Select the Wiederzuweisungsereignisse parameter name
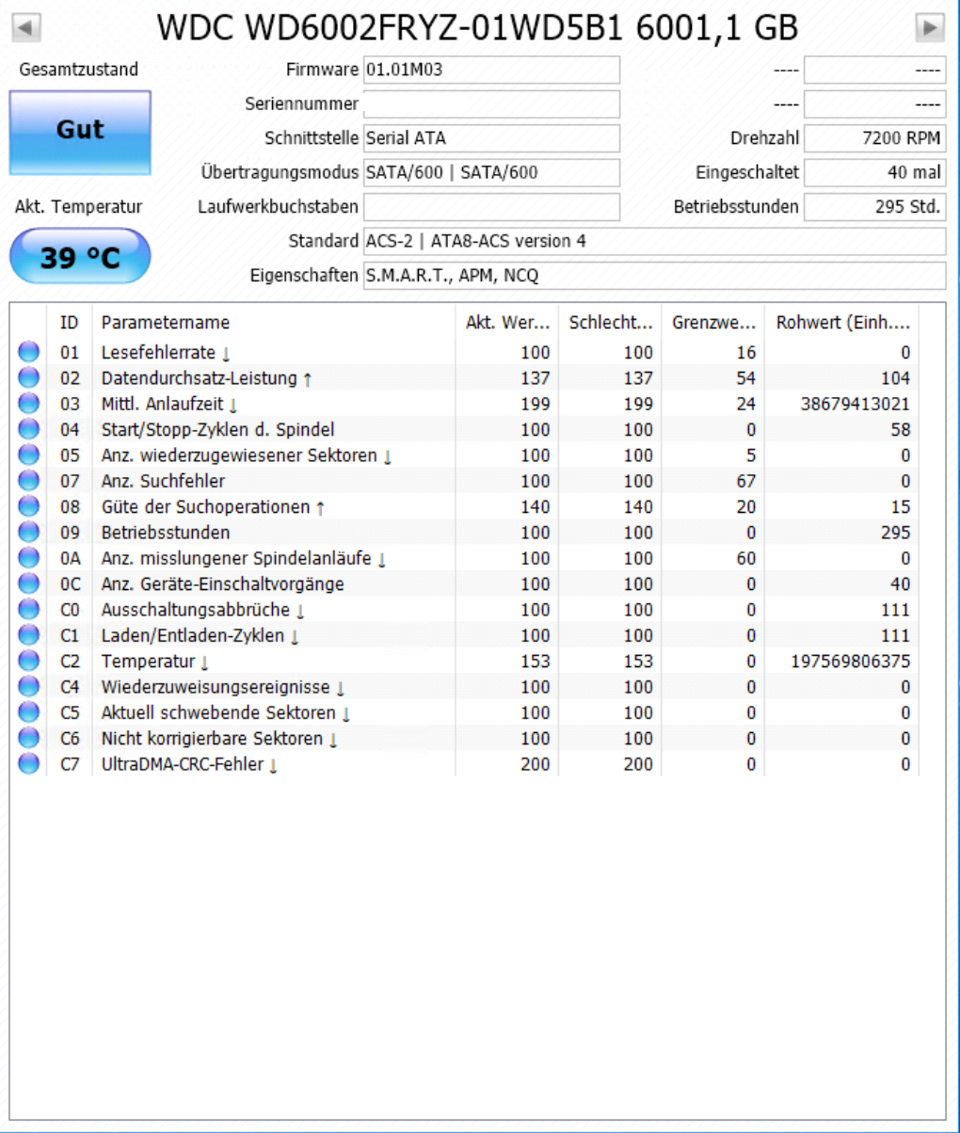 point(223,687)
